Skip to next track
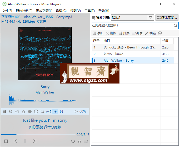This screenshot has height=147, width=180. point(34,141)
